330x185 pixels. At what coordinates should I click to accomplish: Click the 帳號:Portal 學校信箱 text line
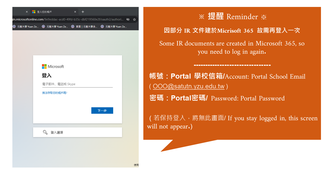coord(227,76)
